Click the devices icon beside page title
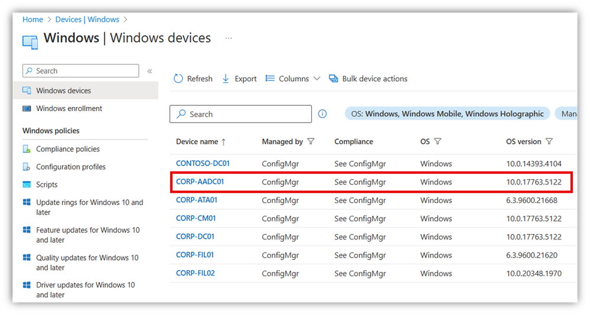 pos(30,42)
